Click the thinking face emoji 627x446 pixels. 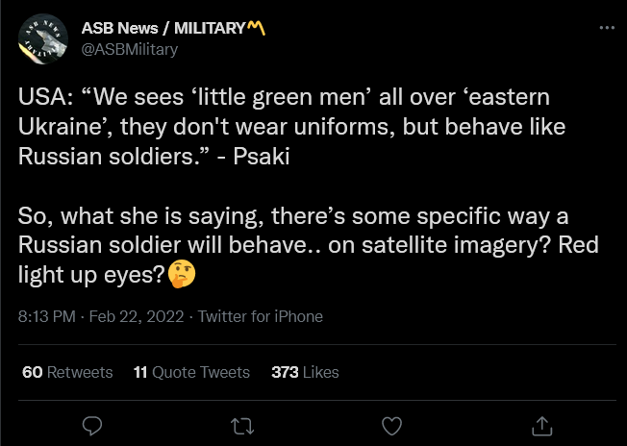point(182,274)
